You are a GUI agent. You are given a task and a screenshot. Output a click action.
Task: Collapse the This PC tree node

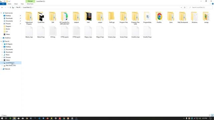coord(1,41)
